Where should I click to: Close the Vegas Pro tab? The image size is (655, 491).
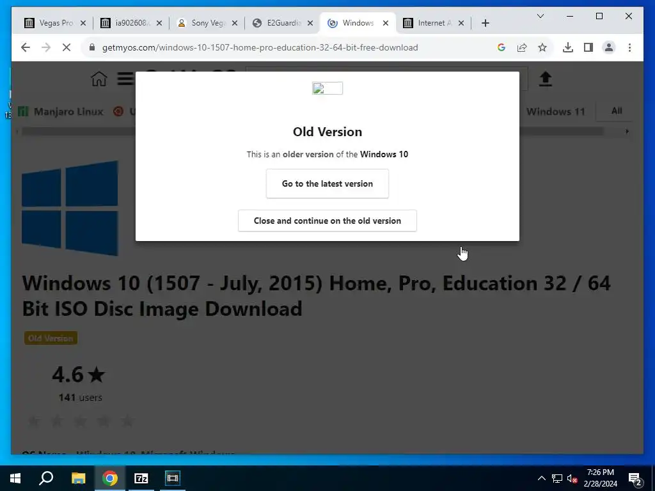pyautogui.click(x=83, y=23)
